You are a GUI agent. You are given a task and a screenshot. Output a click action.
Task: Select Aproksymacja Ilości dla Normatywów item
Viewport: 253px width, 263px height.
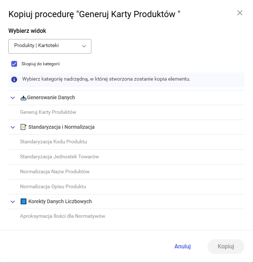[x=63, y=216]
